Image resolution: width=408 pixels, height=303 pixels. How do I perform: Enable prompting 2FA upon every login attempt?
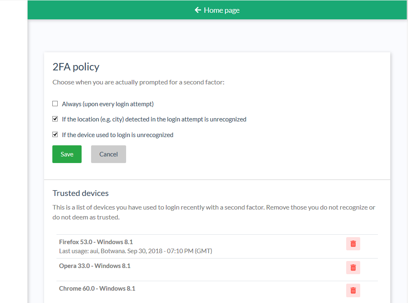pyautogui.click(x=55, y=103)
